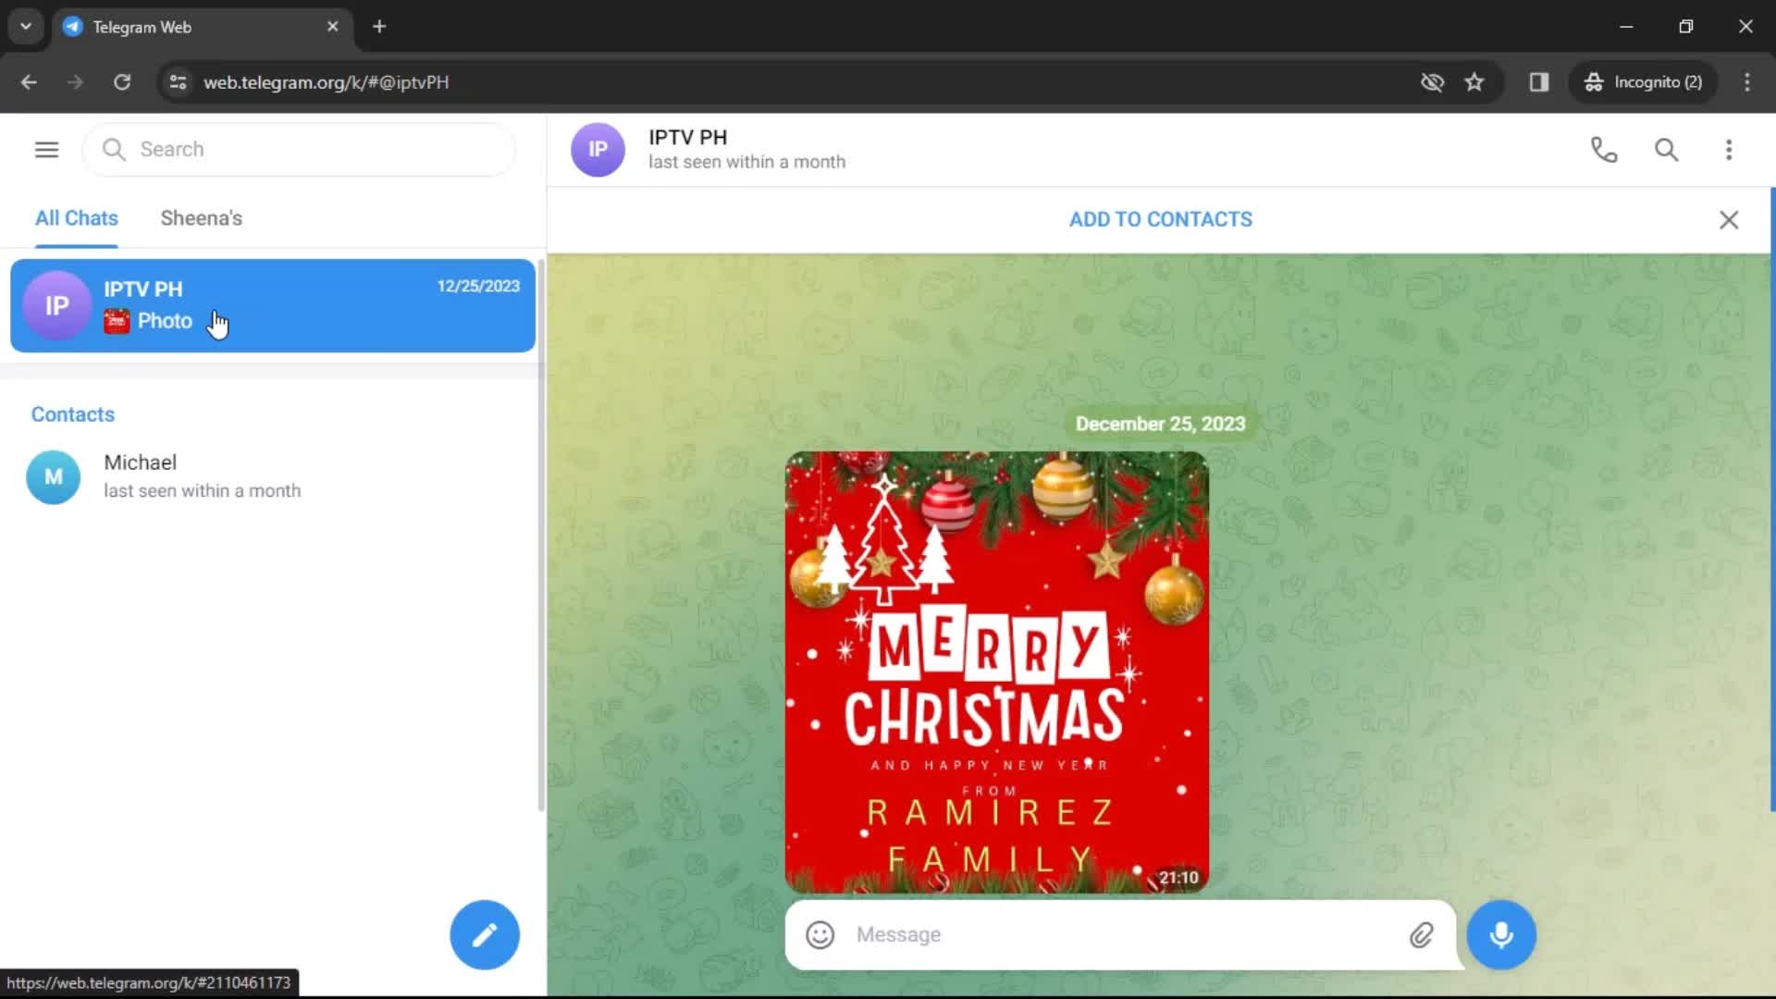The height and width of the screenshot is (999, 1776).
Task: Click the IPTV PH chat in sidebar
Action: pos(272,305)
